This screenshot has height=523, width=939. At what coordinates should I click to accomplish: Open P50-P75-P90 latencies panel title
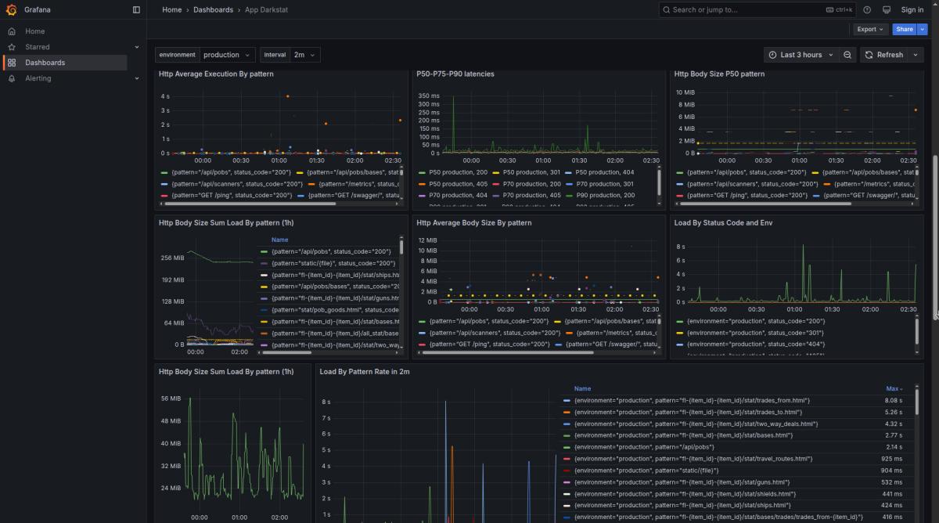tap(455, 74)
